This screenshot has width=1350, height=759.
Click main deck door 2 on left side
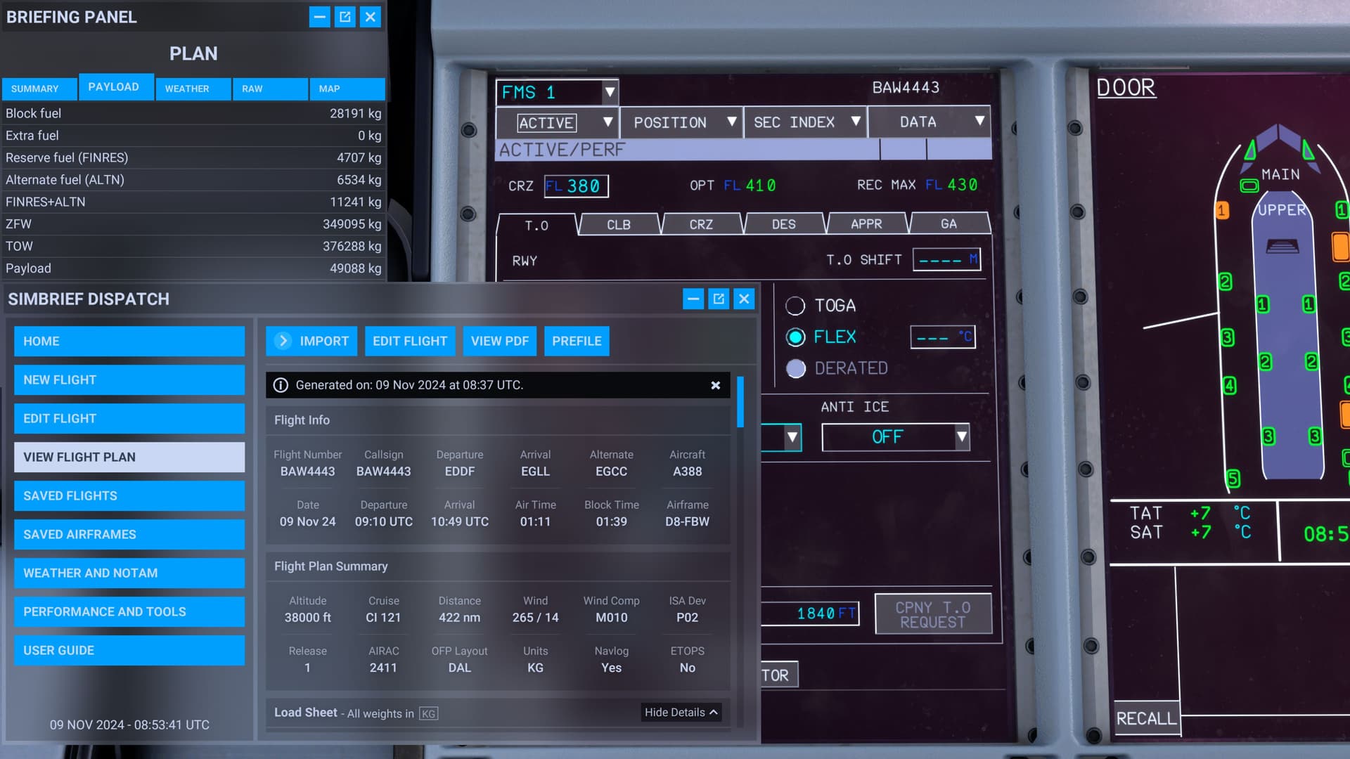click(1225, 282)
